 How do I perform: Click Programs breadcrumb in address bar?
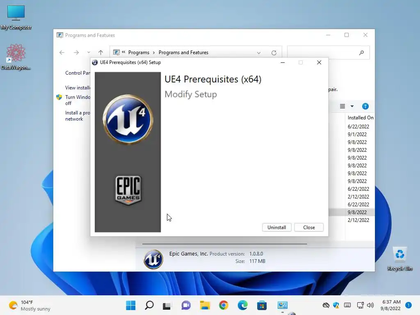[x=139, y=52]
